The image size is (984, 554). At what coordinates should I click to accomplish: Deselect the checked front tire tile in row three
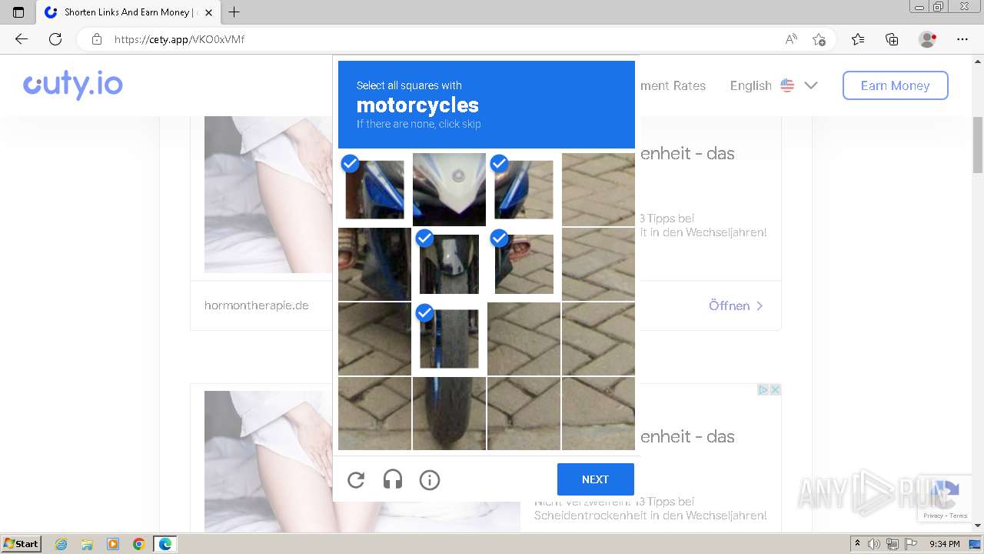pyautogui.click(x=449, y=339)
